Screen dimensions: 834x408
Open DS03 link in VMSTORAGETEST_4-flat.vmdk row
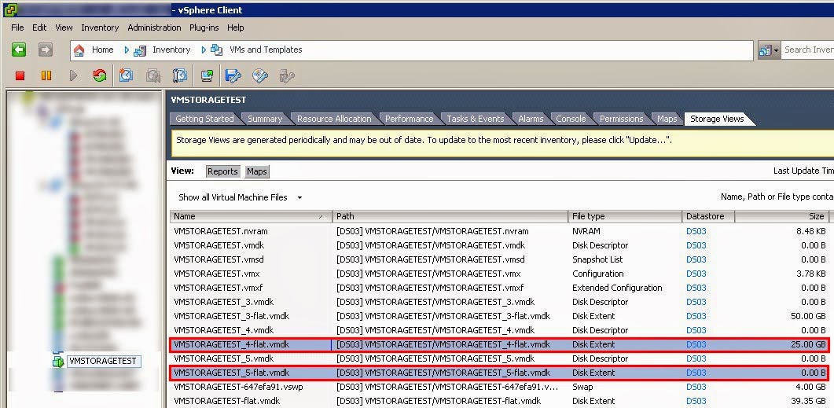(696, 344)
